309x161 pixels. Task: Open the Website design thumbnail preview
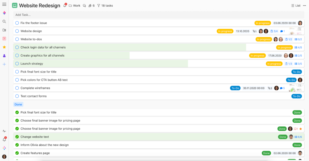(x=296, y=31)
